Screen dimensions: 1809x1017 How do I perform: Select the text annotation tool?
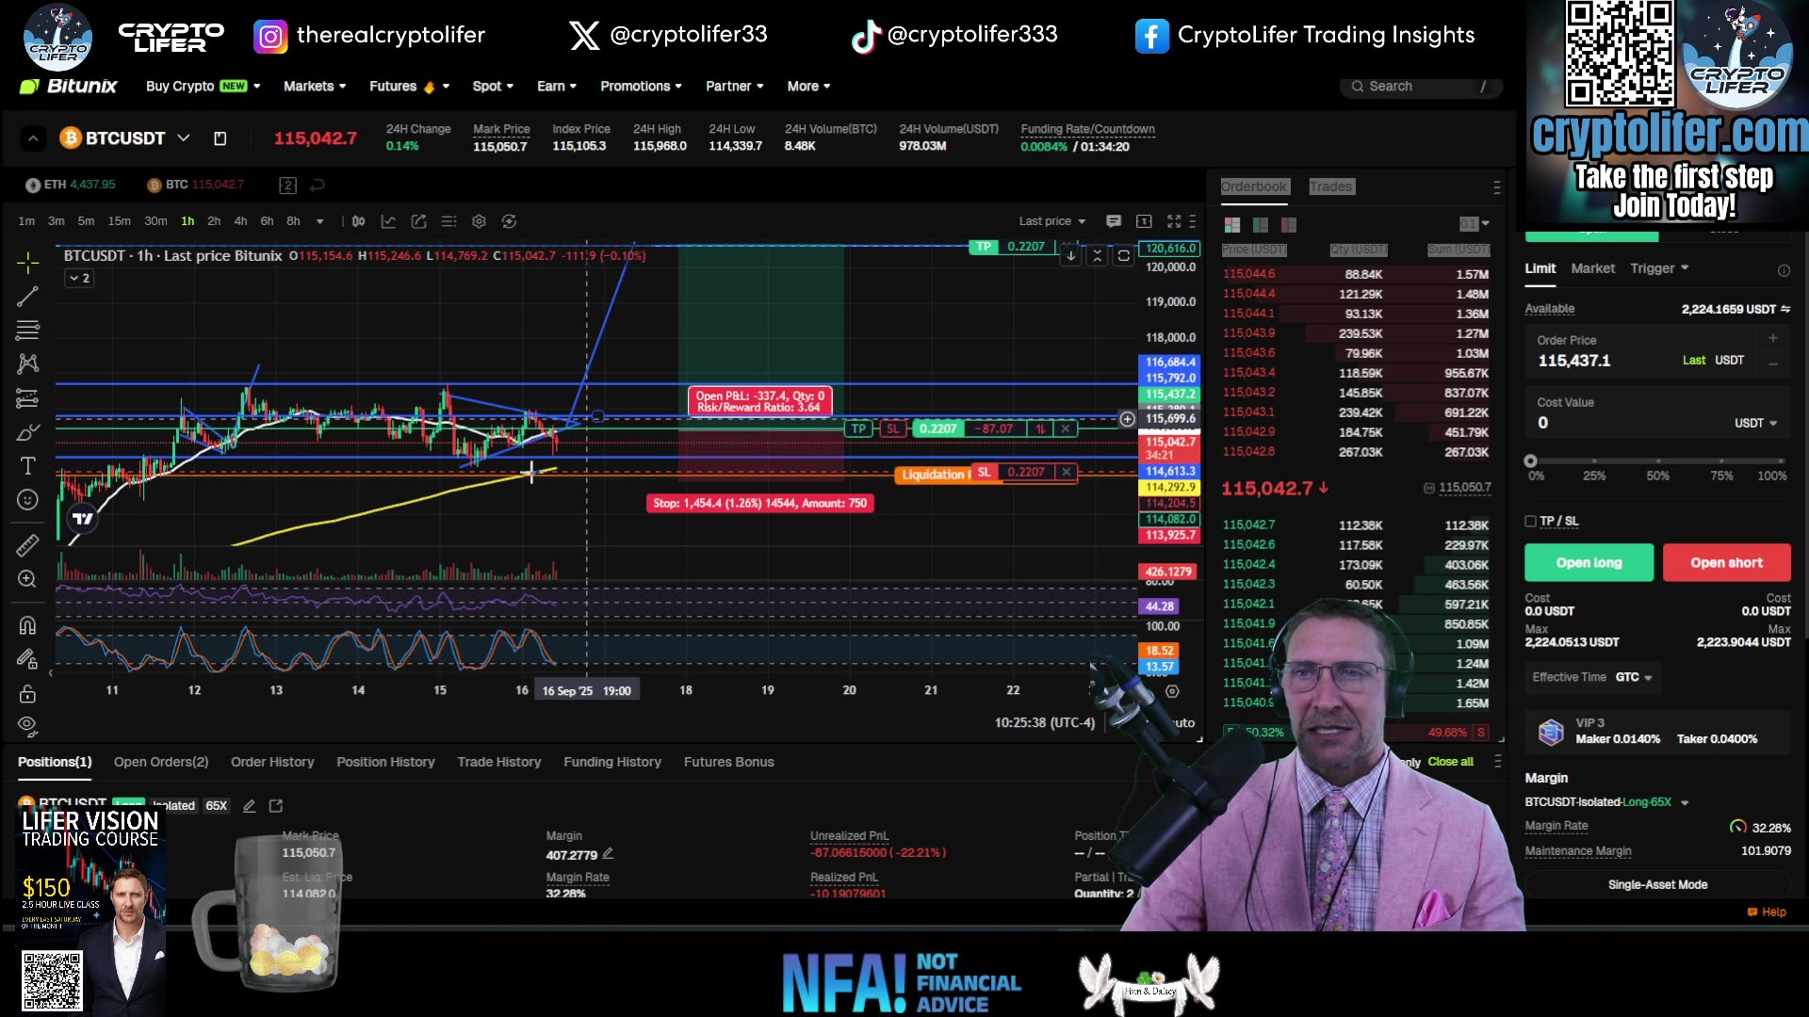(x=27, y=465)
